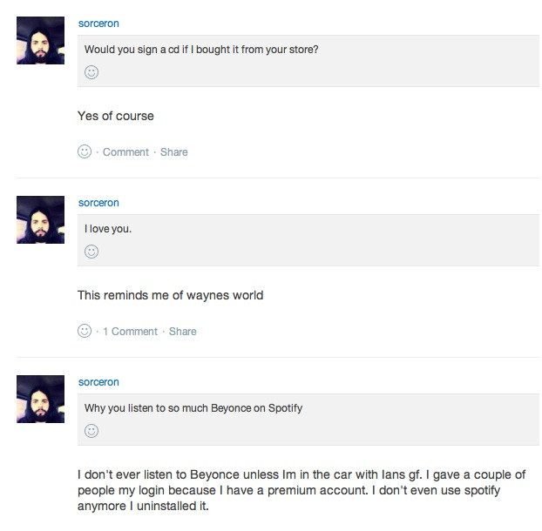Click the "I love you." question text
The image size is (542, 531).
pos(108,229)
